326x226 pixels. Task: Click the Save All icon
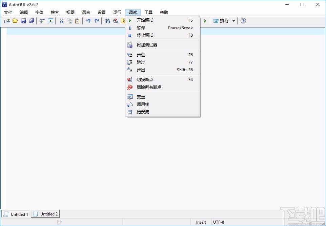tap(31, 21)
